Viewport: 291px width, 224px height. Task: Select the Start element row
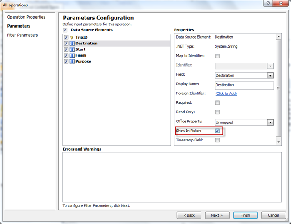pos(116,49)
